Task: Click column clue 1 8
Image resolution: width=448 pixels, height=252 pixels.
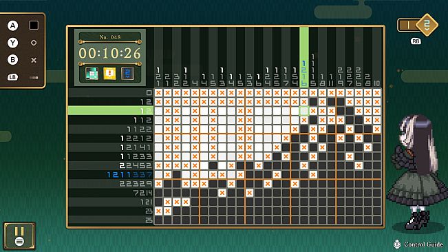Action: tap(322, 80)
